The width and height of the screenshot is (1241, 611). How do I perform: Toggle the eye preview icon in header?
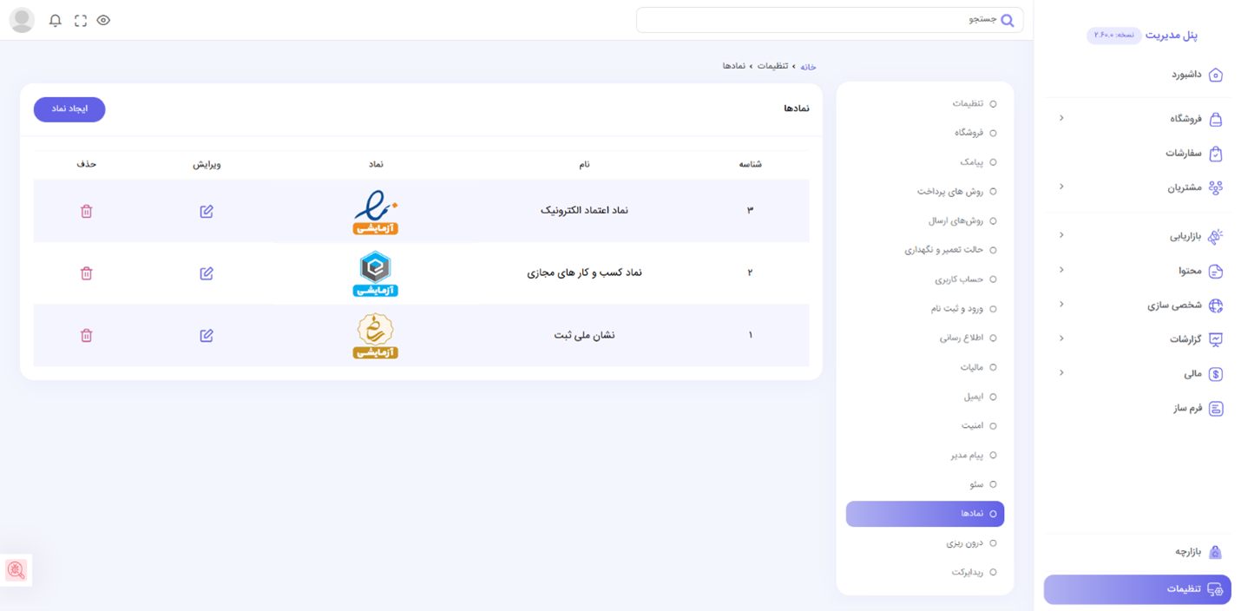pyautogui.click(x=103, y=20)
